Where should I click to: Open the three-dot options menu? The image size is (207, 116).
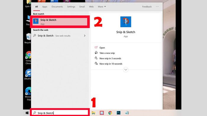pos(157,6)
